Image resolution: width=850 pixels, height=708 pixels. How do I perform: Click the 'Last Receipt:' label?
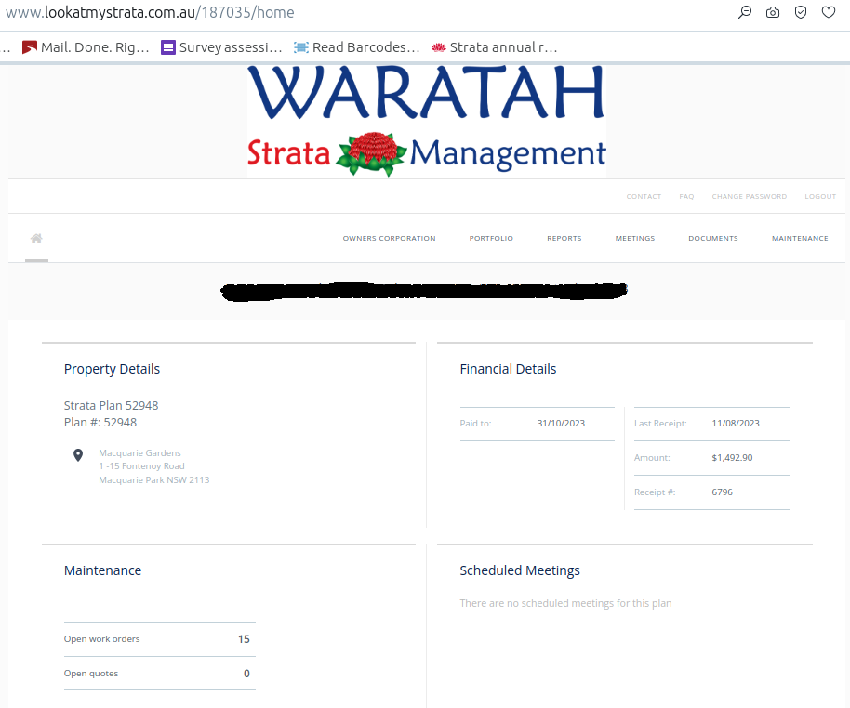(660, 424)
